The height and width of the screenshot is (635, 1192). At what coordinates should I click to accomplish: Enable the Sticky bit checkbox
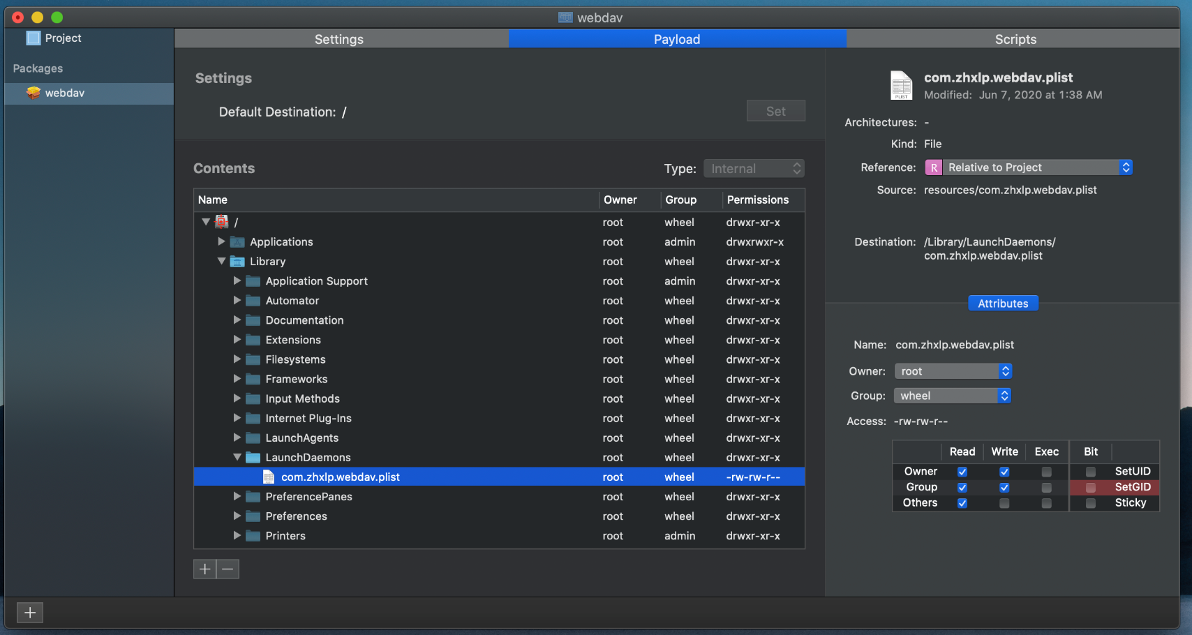click(x=1091, y=503)
